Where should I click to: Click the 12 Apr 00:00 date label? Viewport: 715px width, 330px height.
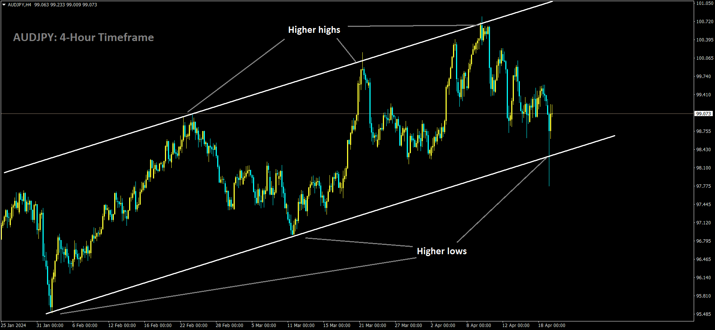pos(516,326)
